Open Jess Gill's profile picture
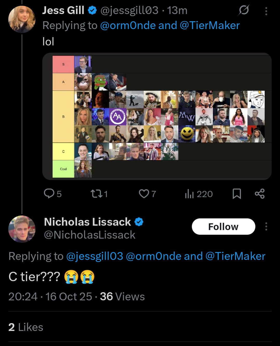 pyautogui.click(x=22, y=19)
